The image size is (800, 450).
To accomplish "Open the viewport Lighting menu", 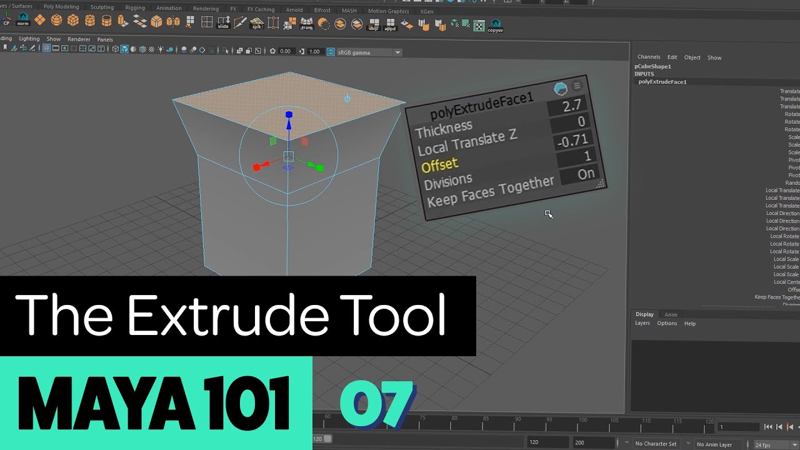I will 29,38.
